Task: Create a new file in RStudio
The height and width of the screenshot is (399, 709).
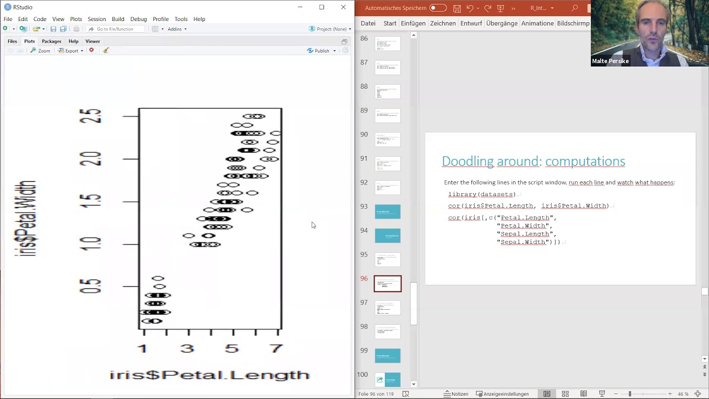Action: (x=6, y=29)
